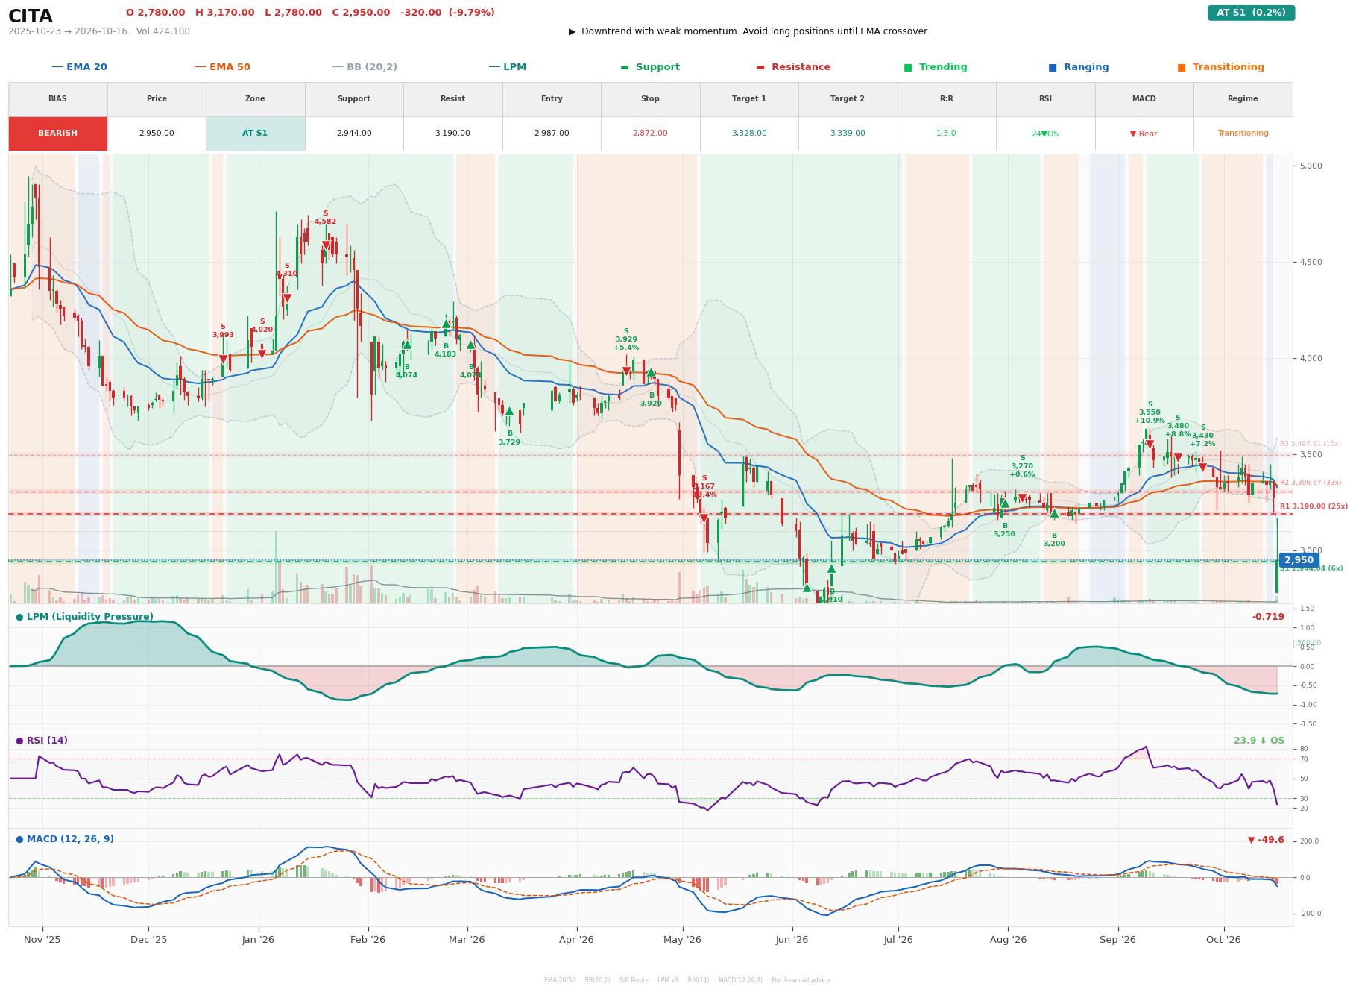Screen dimensions: 1356x992
Task: Click the Trending regime legend
Action: [x=936, y=67]
